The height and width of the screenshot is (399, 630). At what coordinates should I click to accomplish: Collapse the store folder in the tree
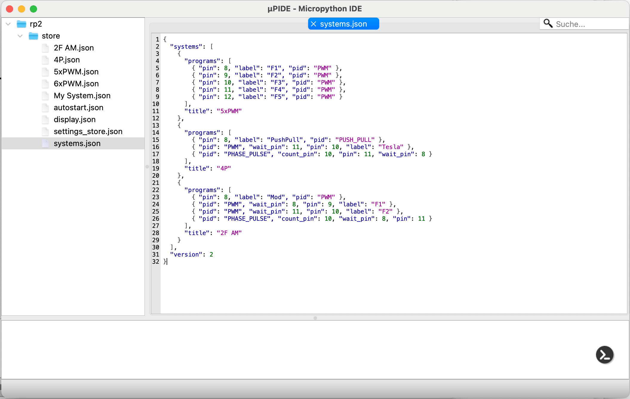tap(20, 36)
